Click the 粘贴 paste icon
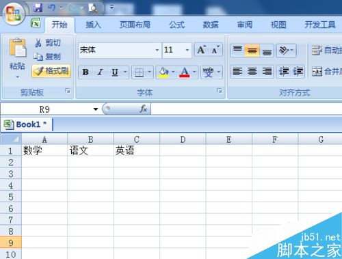 18,48
